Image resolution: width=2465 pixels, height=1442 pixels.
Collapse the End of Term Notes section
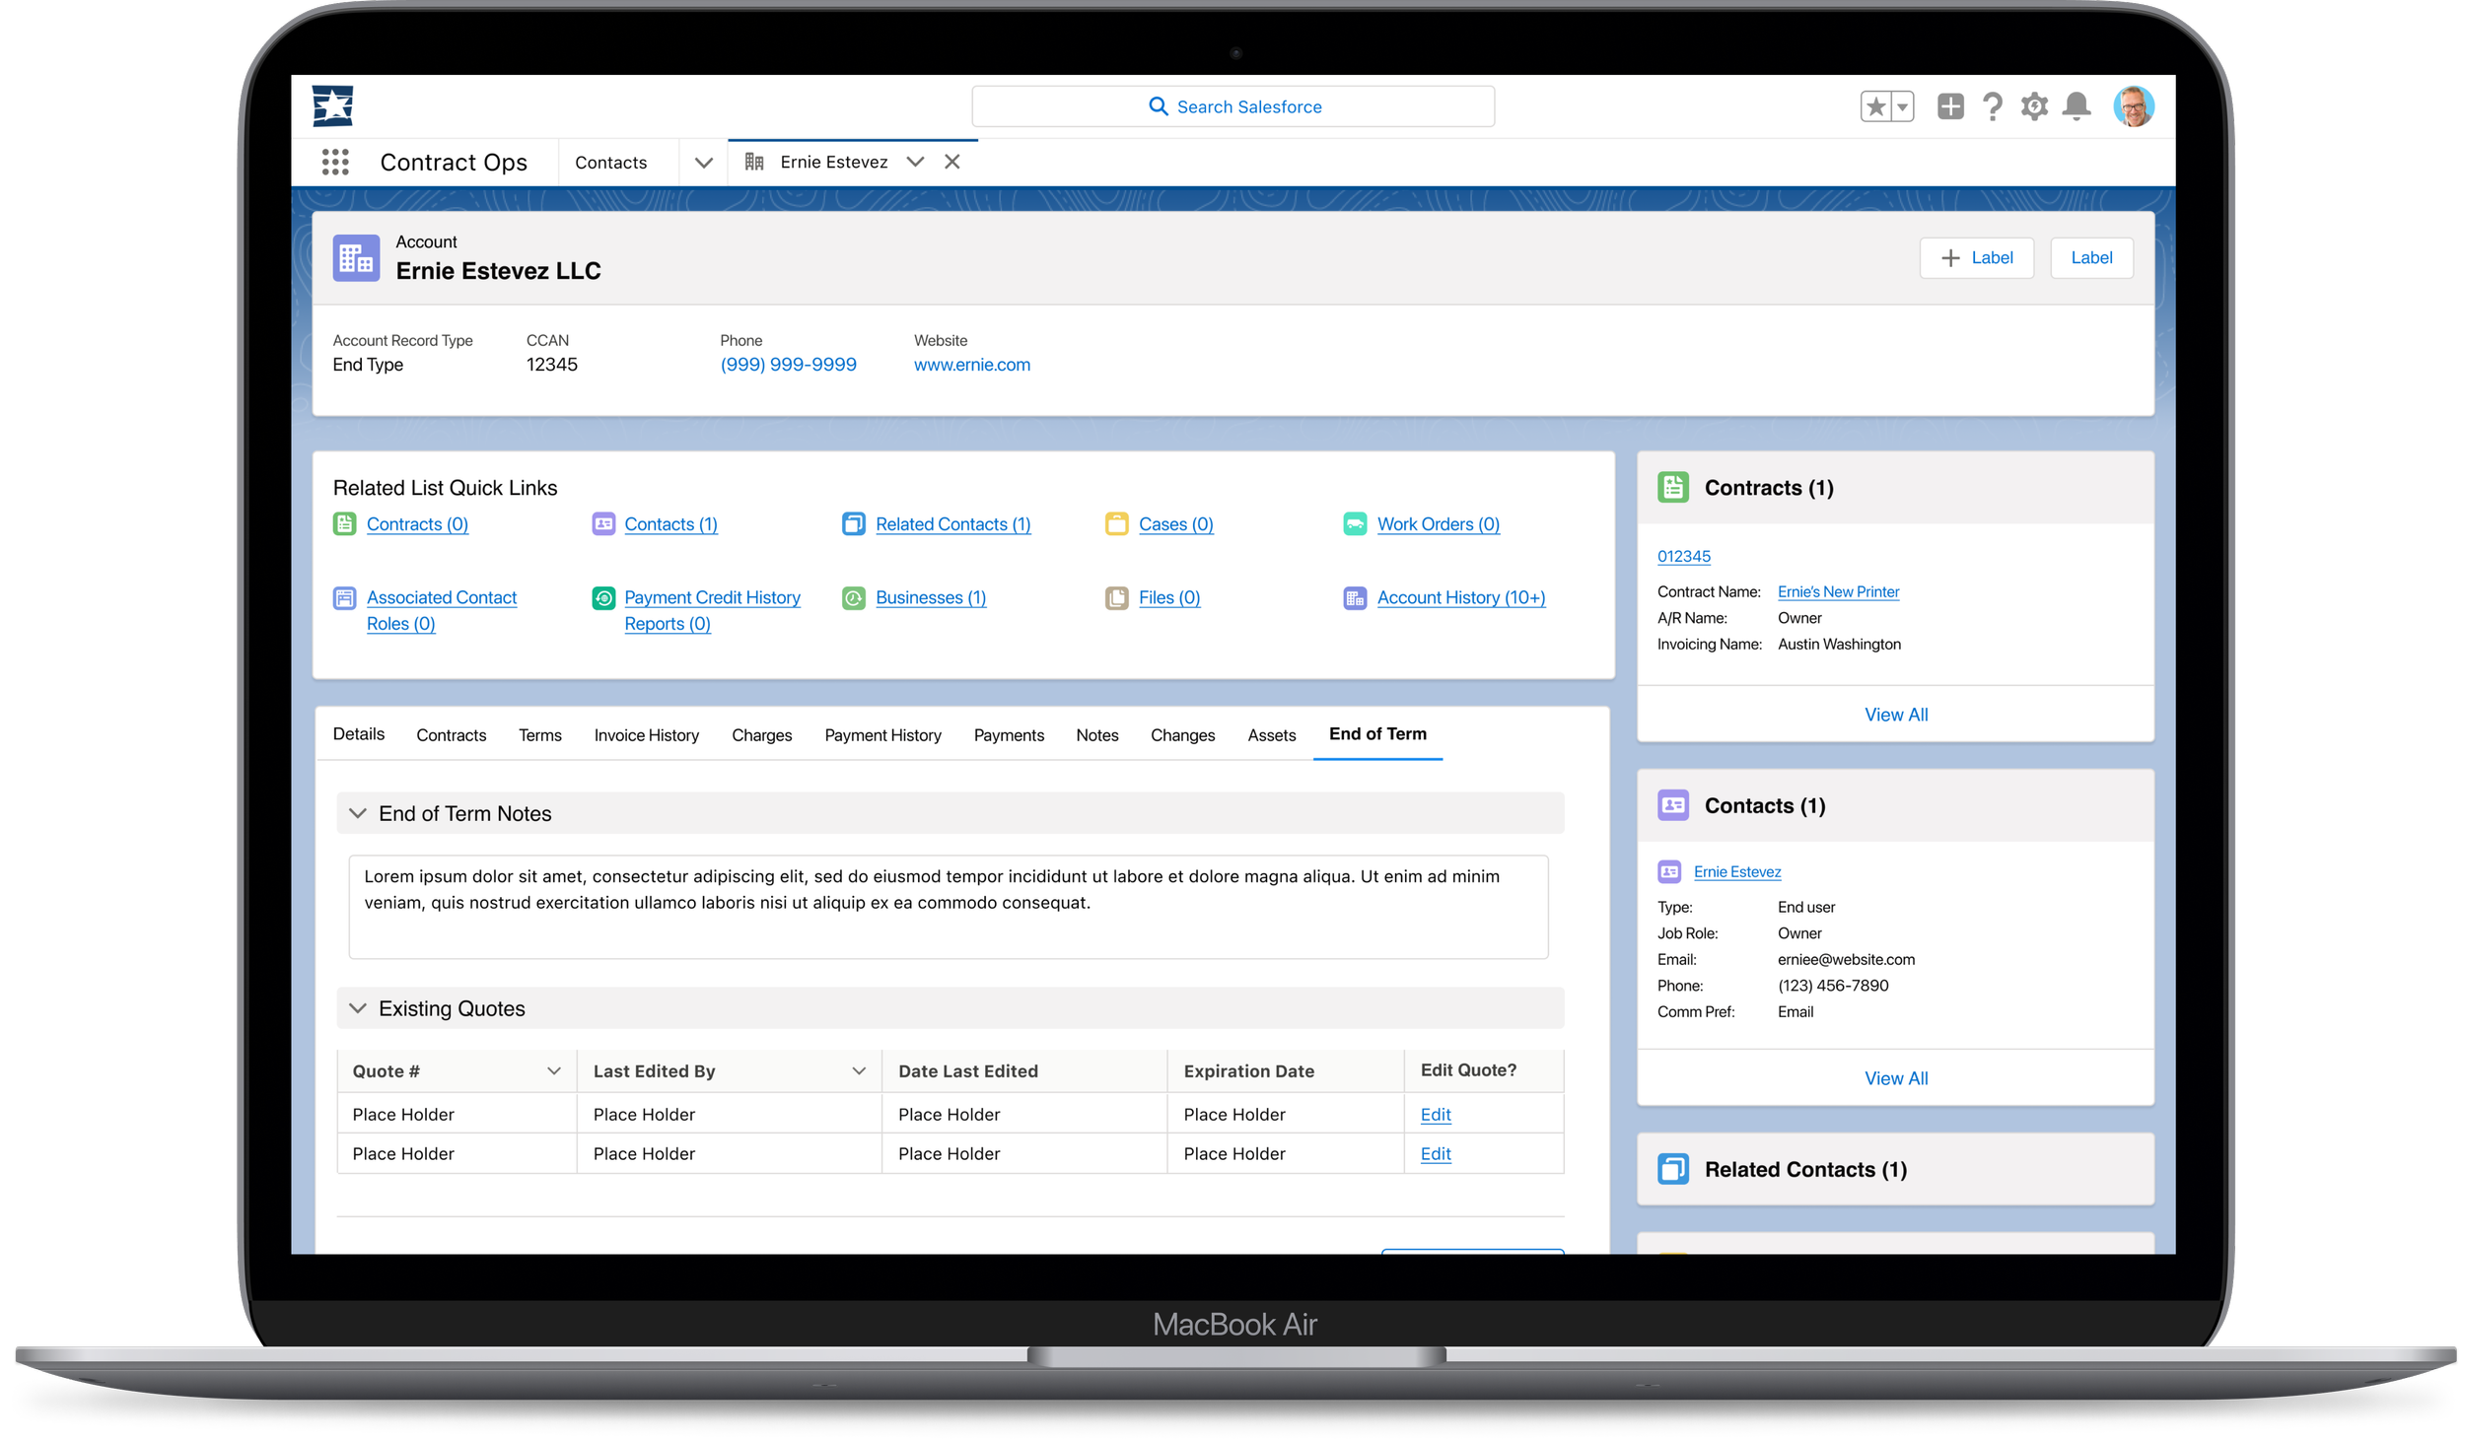pos(358,813)
